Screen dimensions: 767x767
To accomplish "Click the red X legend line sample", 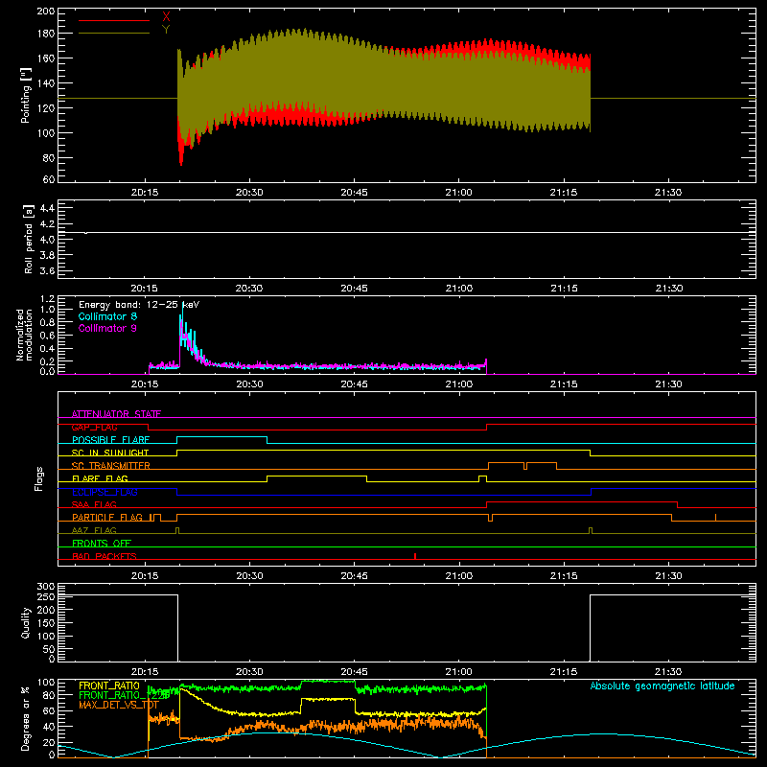I will click(114, 20).
